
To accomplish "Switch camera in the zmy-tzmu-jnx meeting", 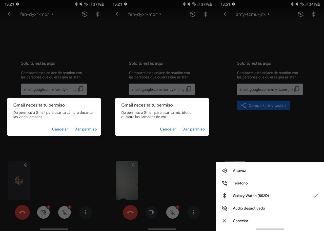I will pyautogui.click(x=301, y=14).
